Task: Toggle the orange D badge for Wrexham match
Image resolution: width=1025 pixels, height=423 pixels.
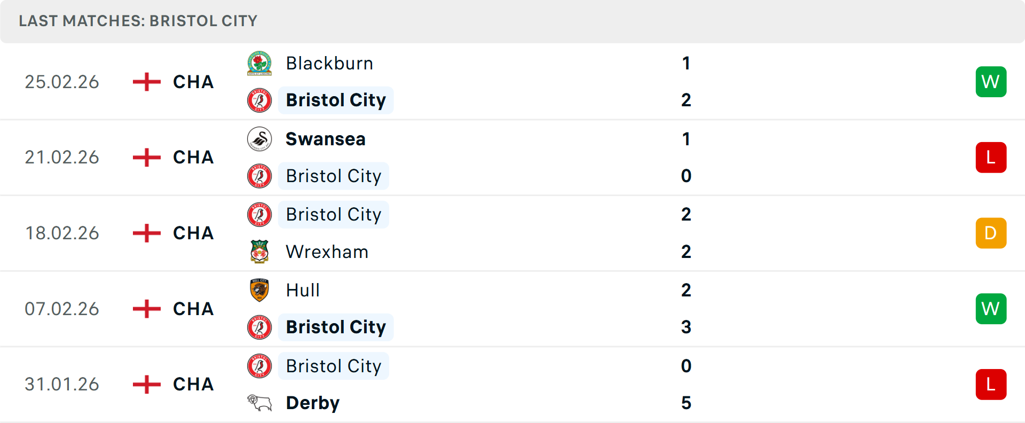Action: (x=991, y=233)
